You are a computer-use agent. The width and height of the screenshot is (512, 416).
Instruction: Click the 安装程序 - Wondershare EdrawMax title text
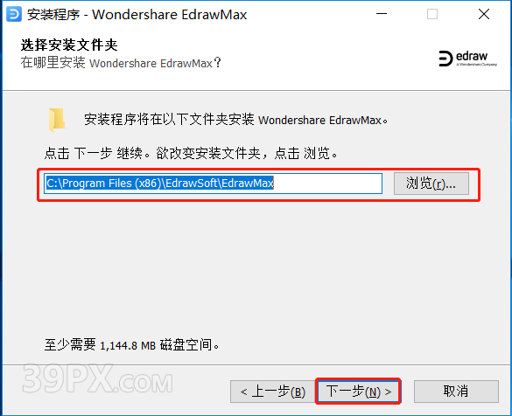137,15
